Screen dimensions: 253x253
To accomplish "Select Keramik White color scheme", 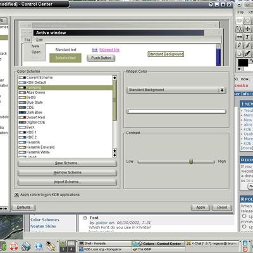I will [65, 152].
